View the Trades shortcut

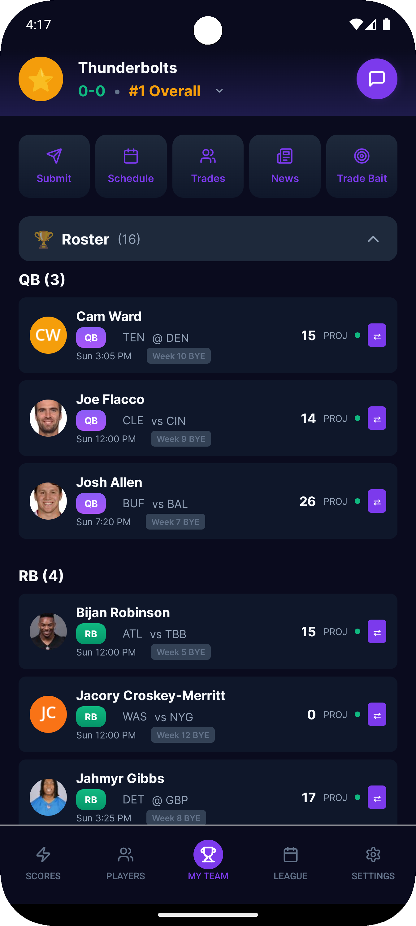pyautogui.click(x=208, y=166)
